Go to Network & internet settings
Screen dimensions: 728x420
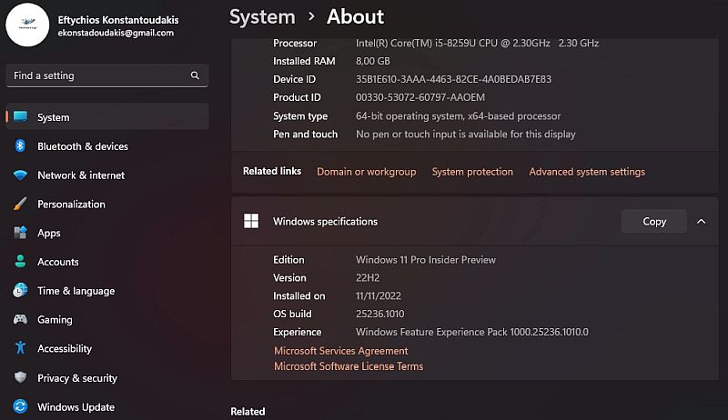pyautogui.click(x=107, y=175)
